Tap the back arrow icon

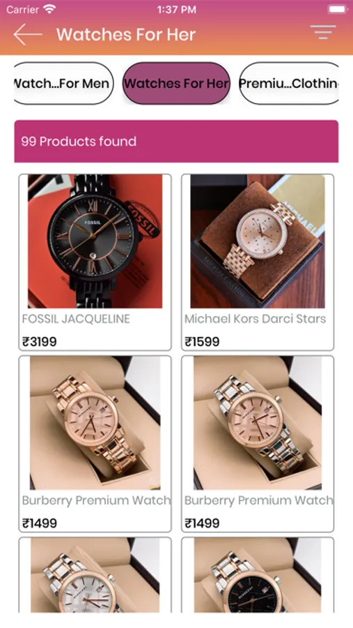coord(28,34)
